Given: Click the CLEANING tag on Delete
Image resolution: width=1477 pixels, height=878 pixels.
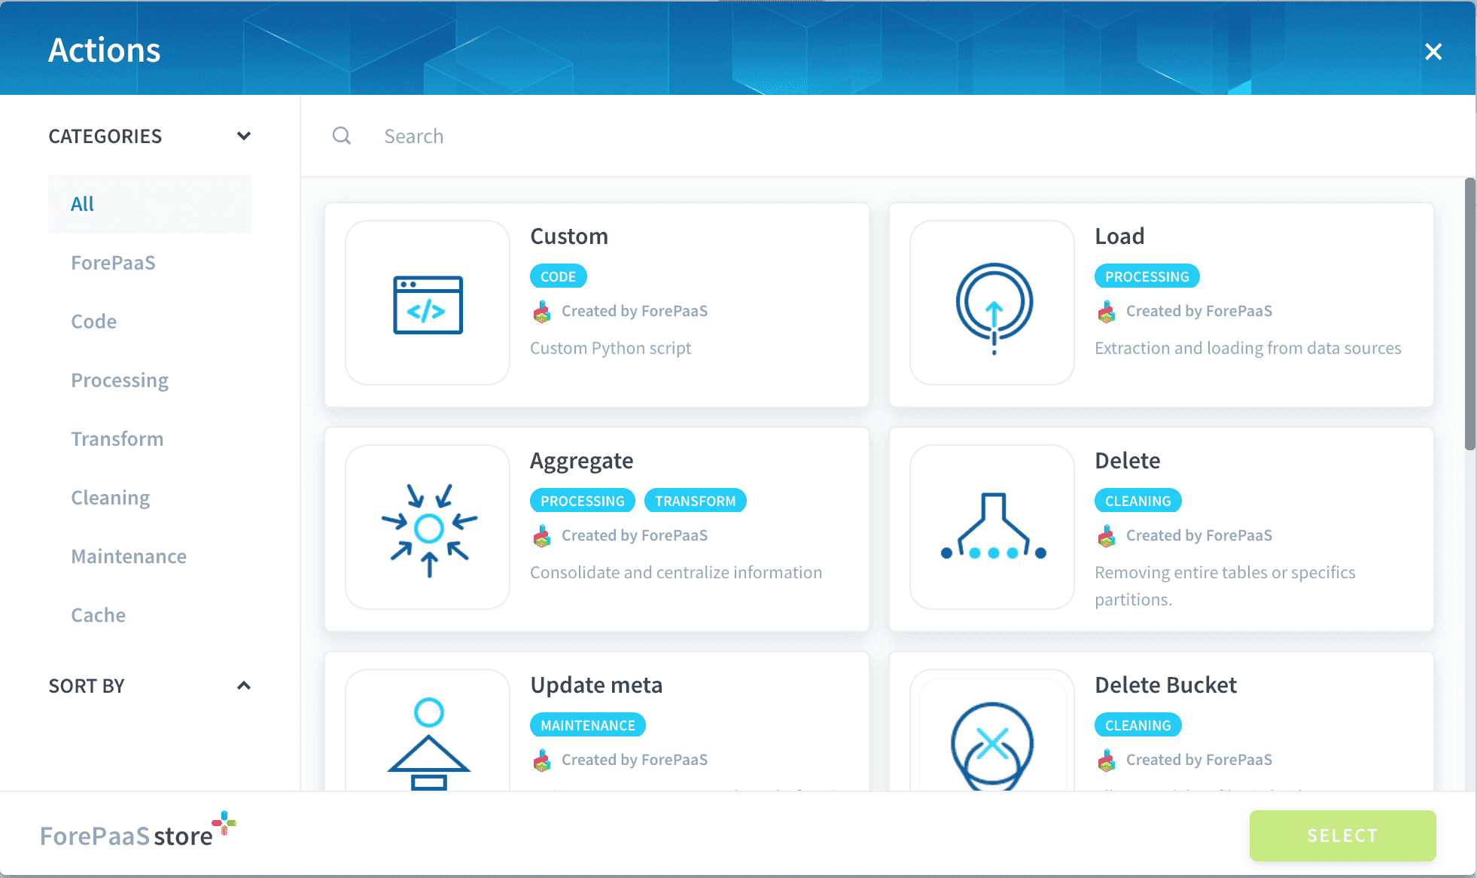Looking at the screenshot, I should (1138, 501).
